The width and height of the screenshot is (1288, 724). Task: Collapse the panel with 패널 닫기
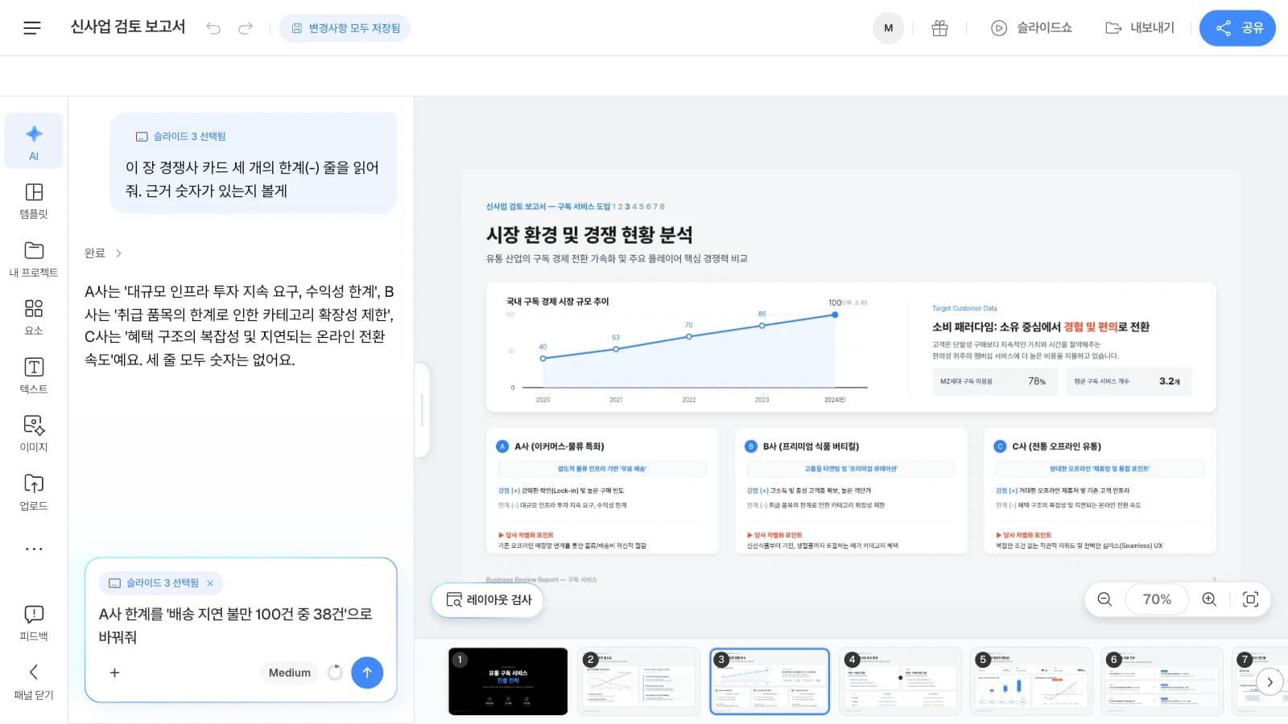click(x=34, y=681)
